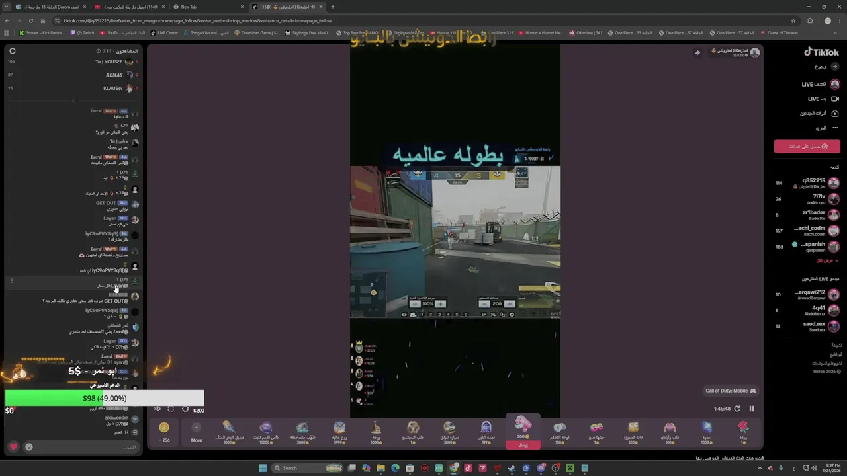Click the back arrow in sidebar

tap(835, 66)
